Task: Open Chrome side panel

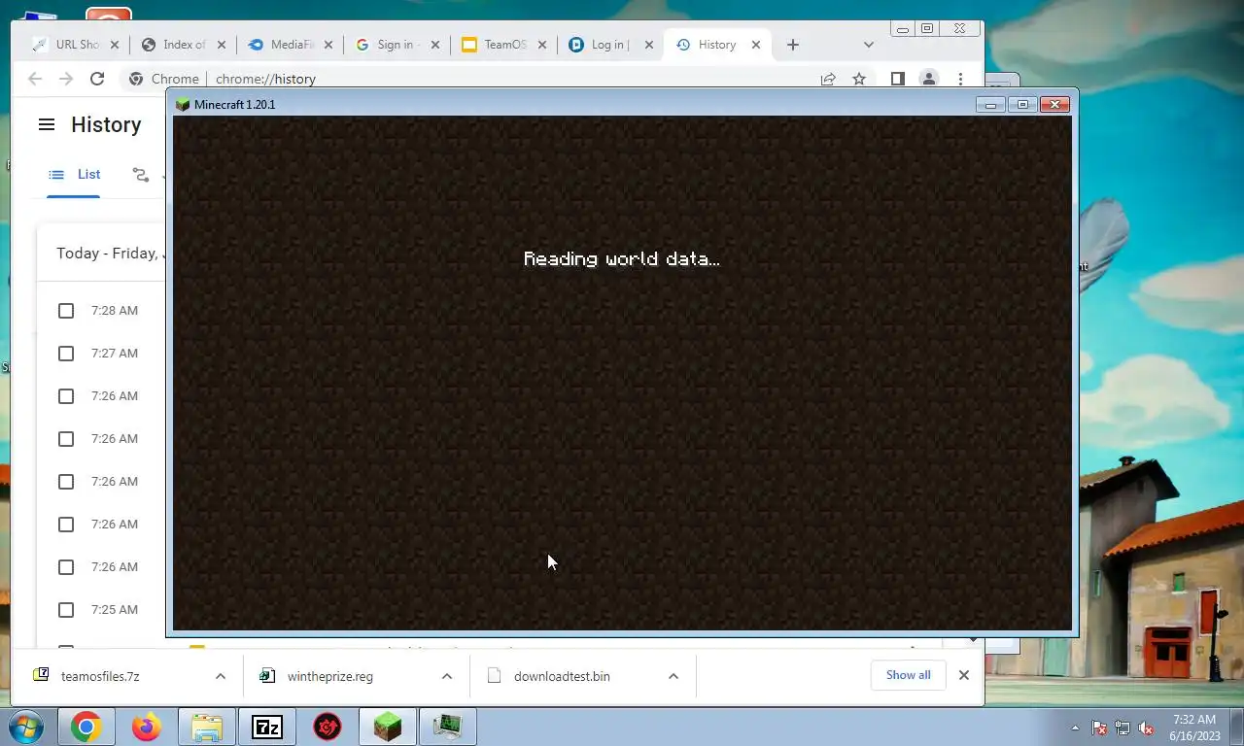Action: [898, 79]
